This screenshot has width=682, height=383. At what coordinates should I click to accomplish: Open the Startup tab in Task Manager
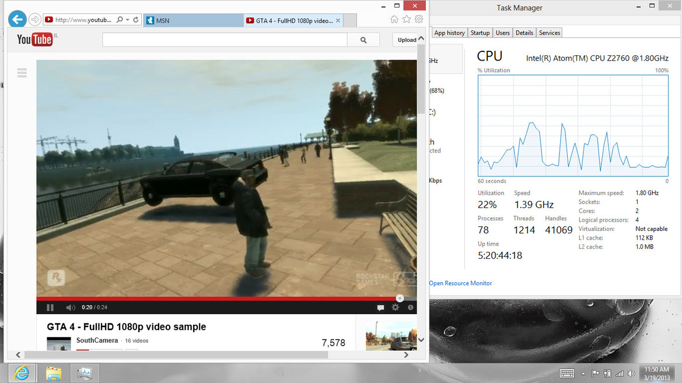tap(480, 33)
